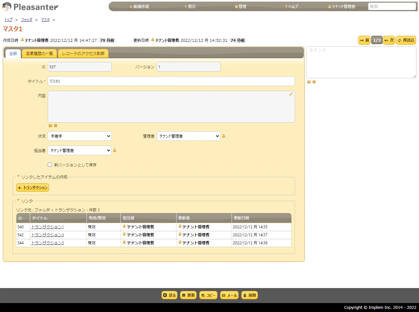Click 更新者 column header
The width and height of the screenshot is (419, 312).
click(204, 218)
